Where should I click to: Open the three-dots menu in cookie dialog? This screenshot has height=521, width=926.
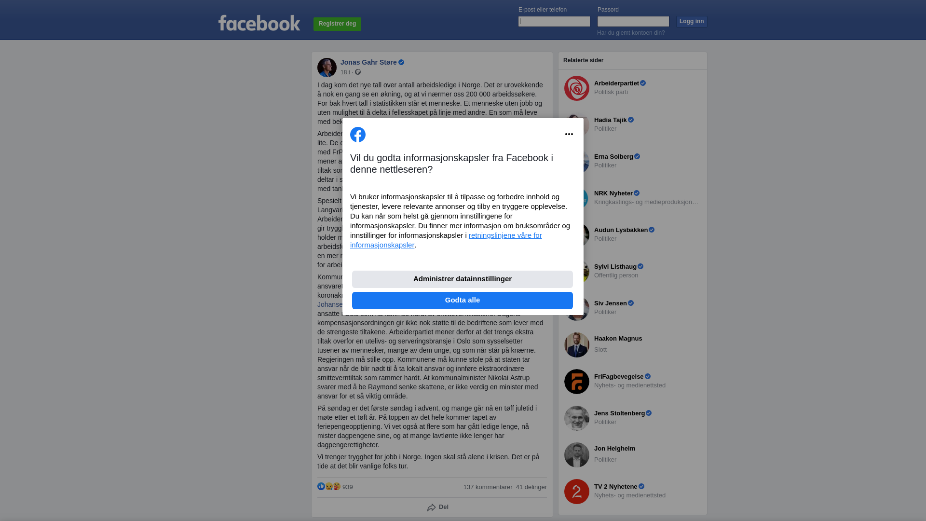tap(569, 134)
